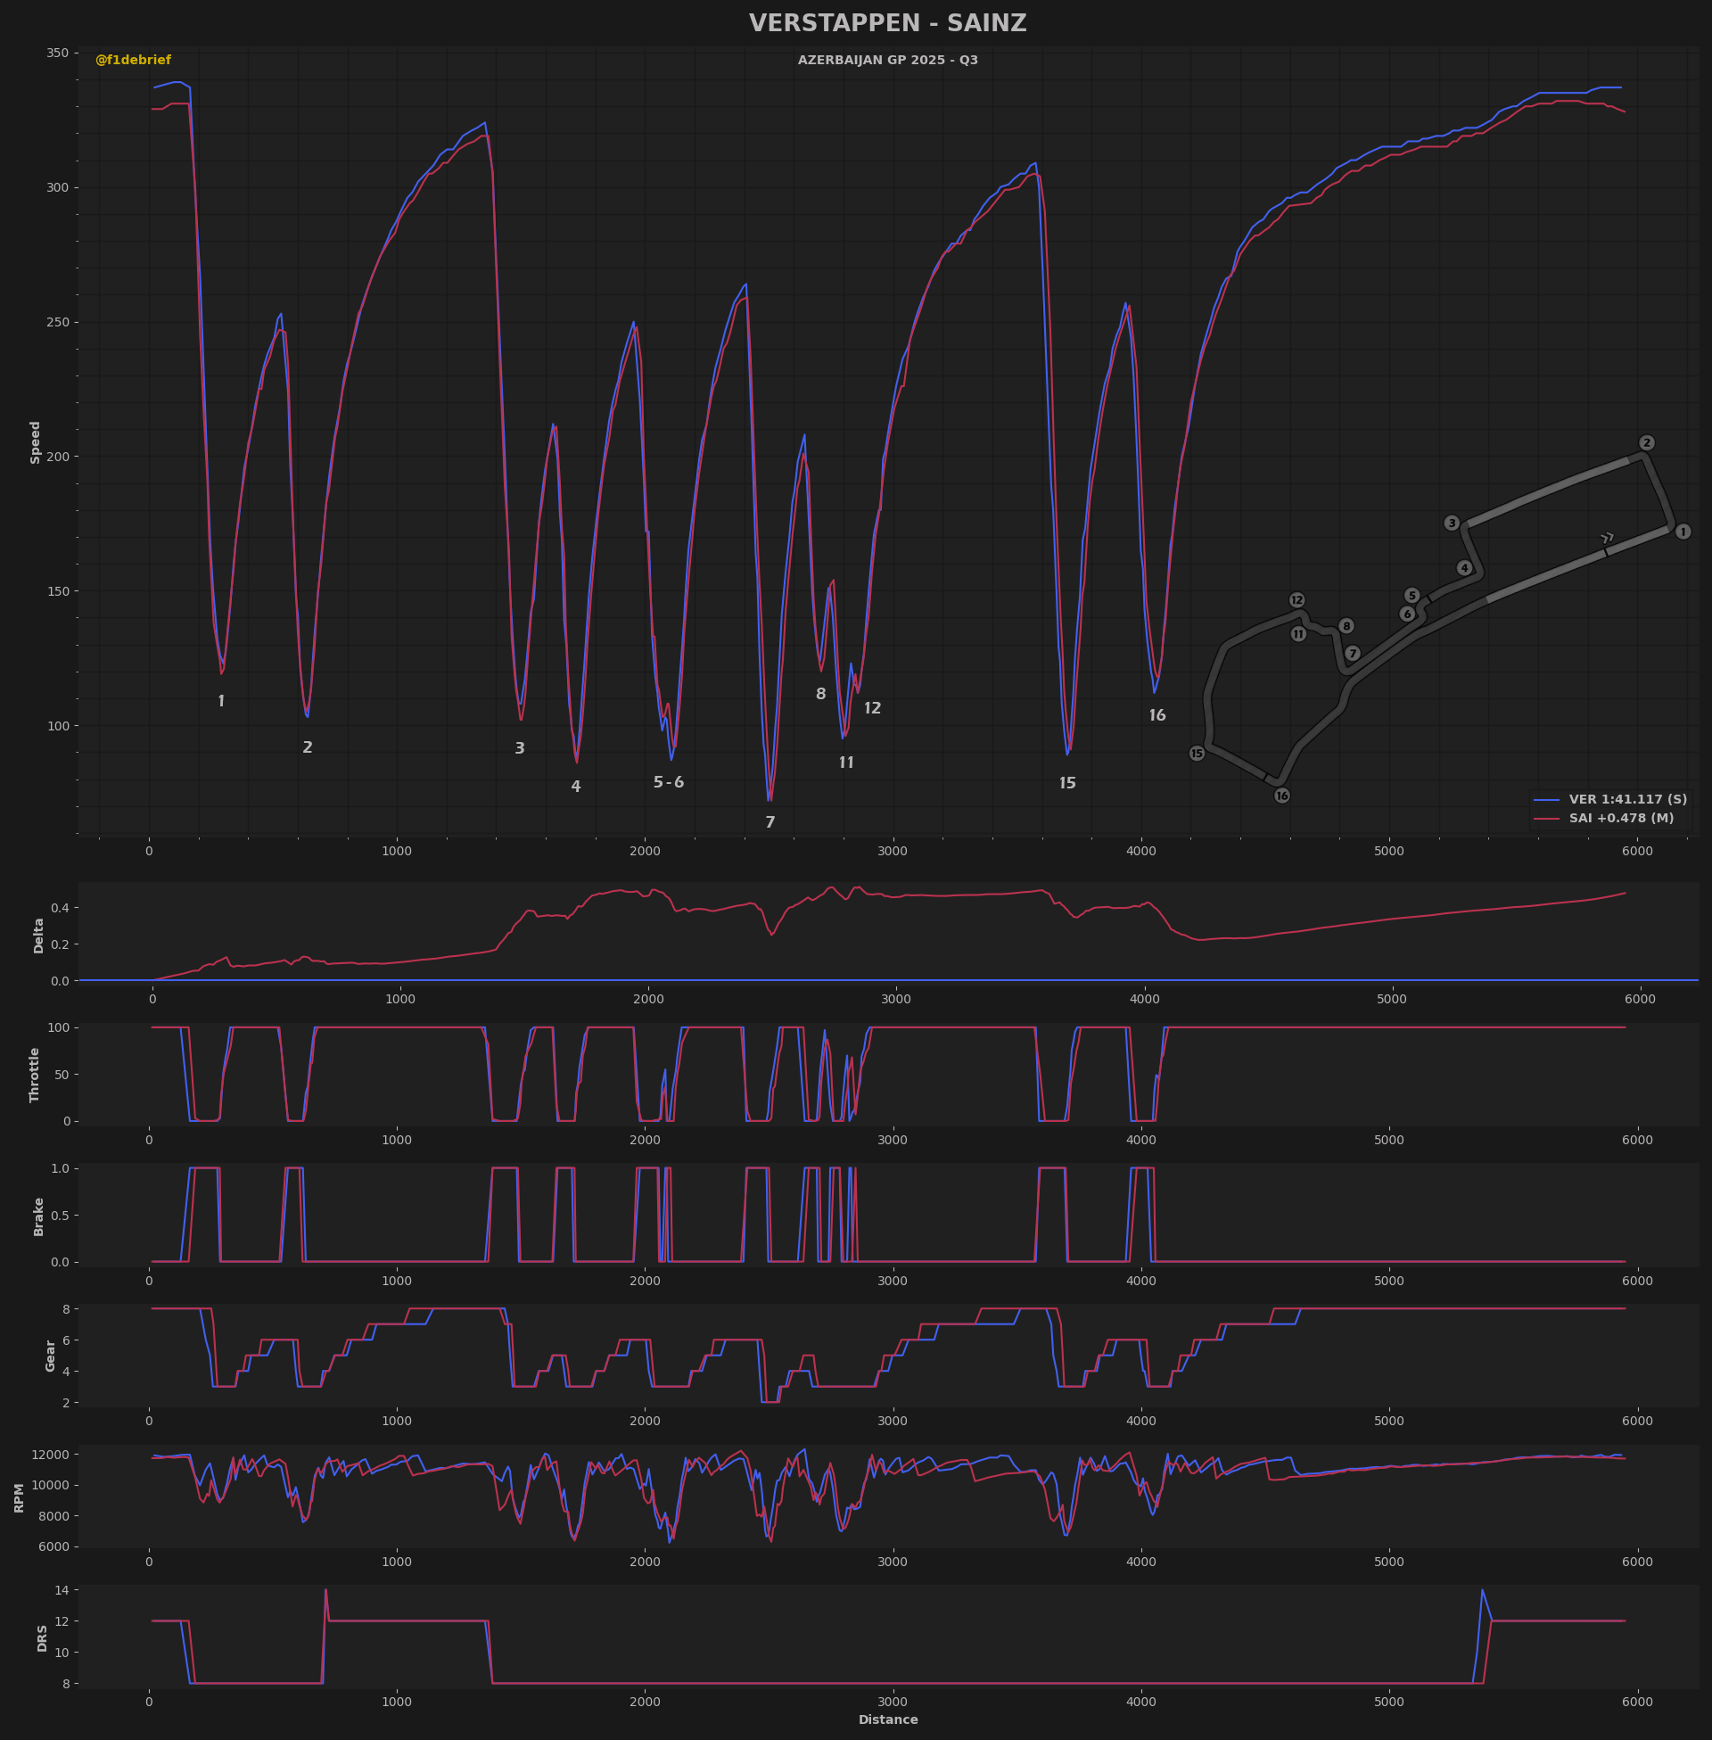Click start-finish arrows on track map
The width and height of the screenshot is (1712, 1740).
pyautogui.click(x=1607, y=539)
